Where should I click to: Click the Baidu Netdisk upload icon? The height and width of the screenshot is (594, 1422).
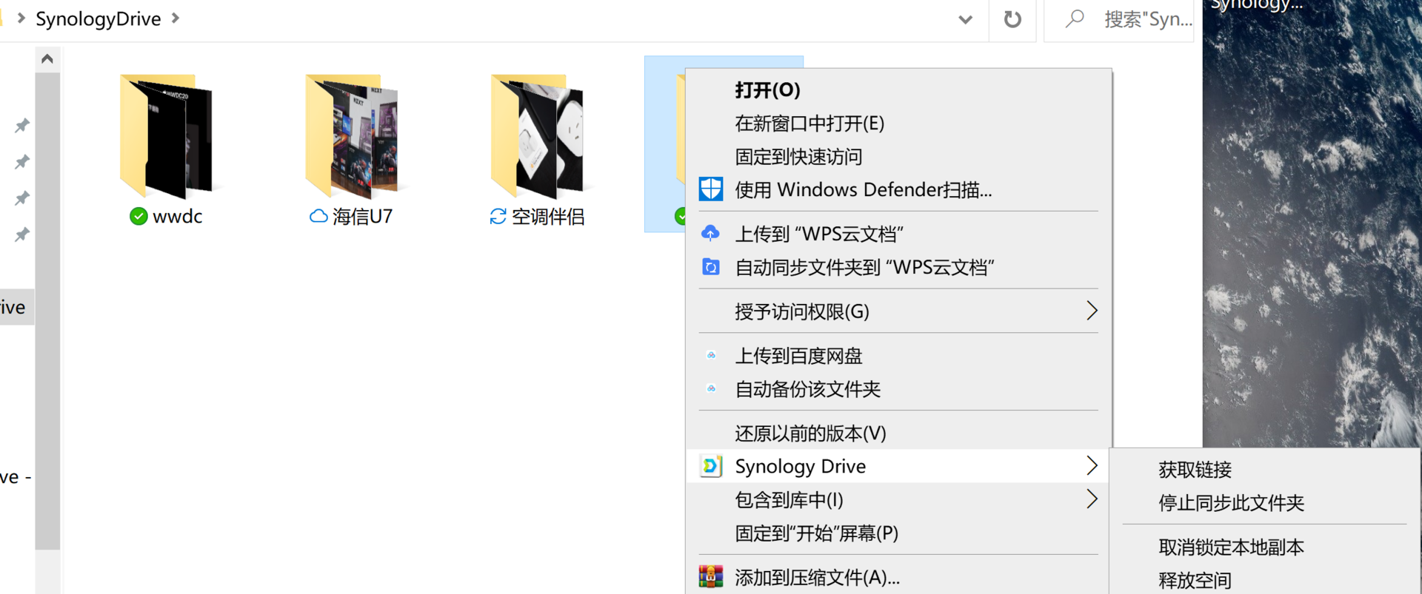pos(711,355)
